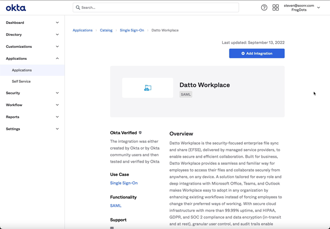The image size is (330, 229).
Task: Open the Single Sign-On use case link
Action: [124, 183]
